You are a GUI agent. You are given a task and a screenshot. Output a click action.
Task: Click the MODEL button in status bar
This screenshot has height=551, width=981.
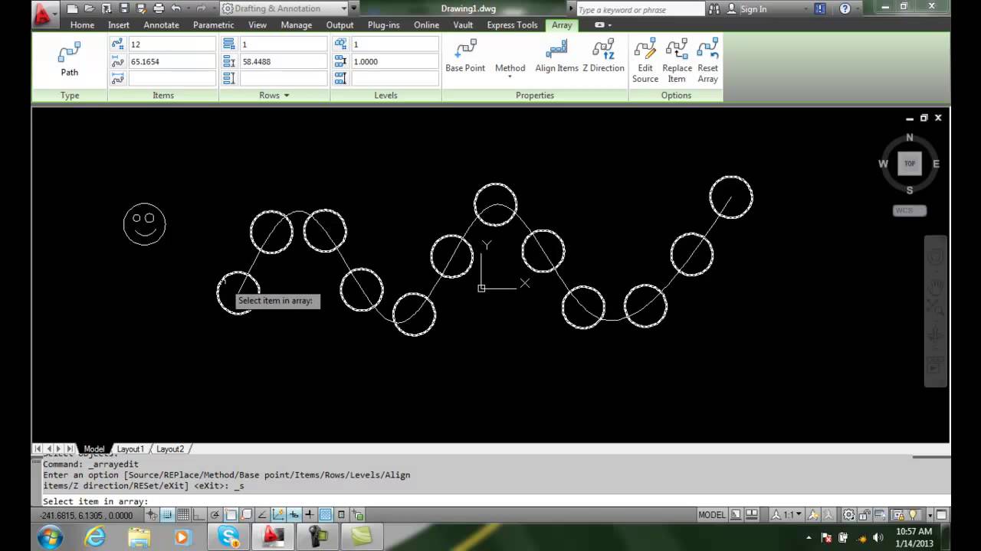pyautogui.click(x=711, y=515)
